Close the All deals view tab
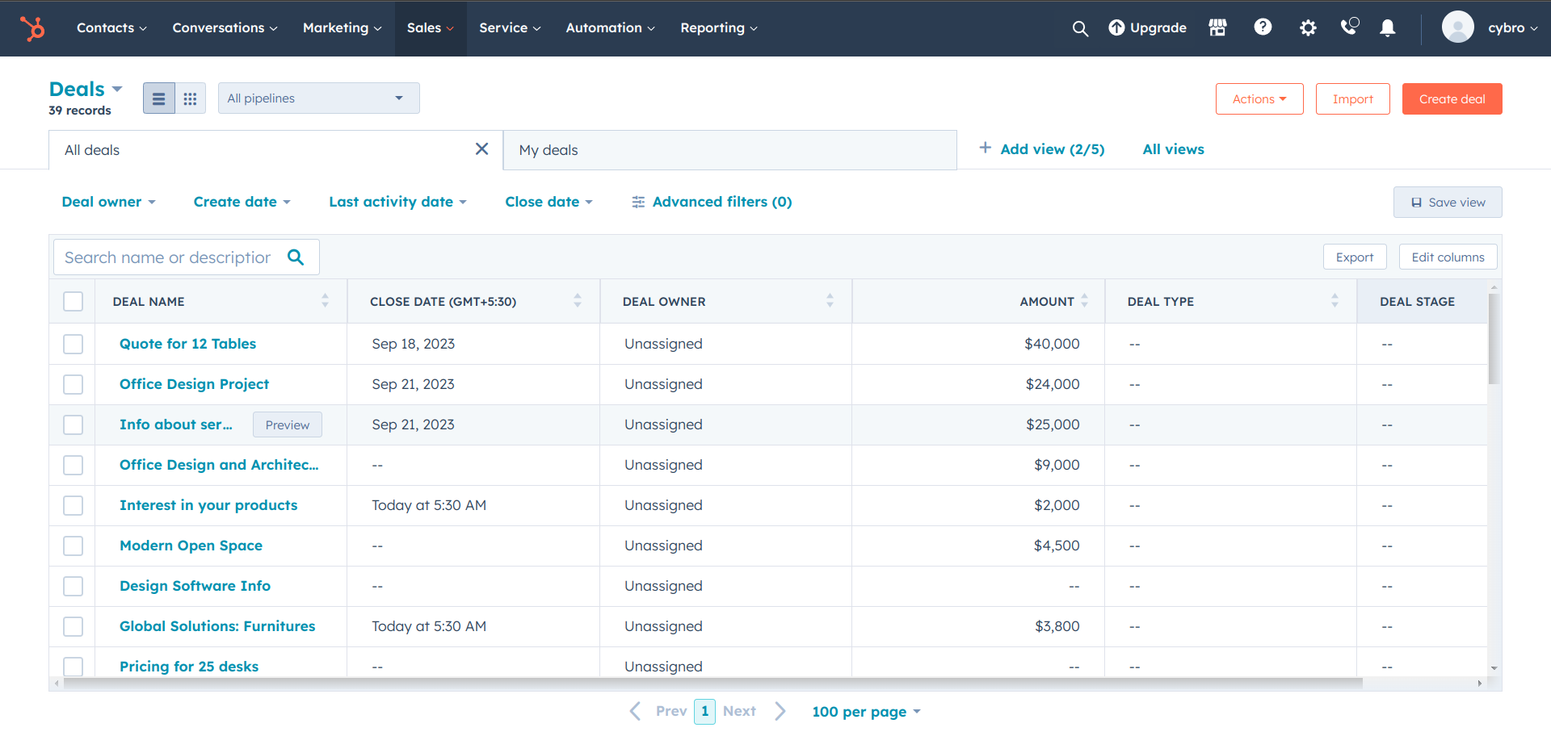The height and width of the screenshot is (736, 1551). 481,149
